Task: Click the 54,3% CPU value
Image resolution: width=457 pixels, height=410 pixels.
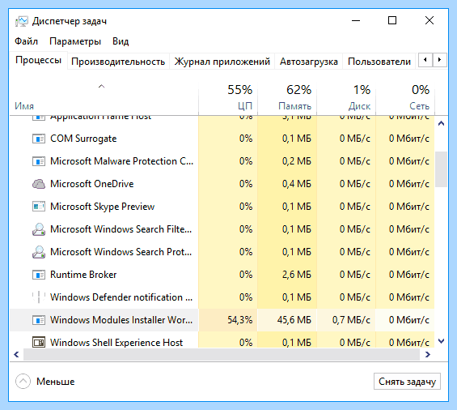Action: 240,320
